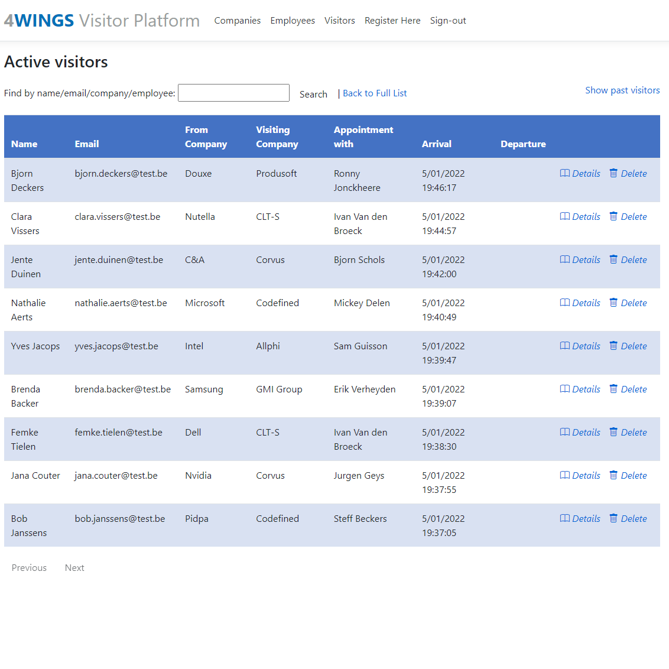The image size is (669, 669).
Task: Click the Nutella company cell
Action: pyautogui.click(x=200, y=216)
